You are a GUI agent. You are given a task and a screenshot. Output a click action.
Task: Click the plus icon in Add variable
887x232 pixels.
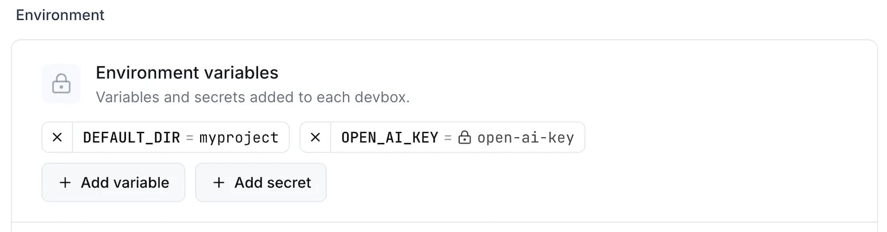(x=65, y=182)
